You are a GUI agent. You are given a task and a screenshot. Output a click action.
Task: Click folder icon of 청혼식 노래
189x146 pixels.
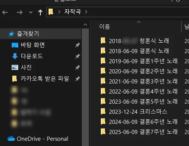click(103, 41)
